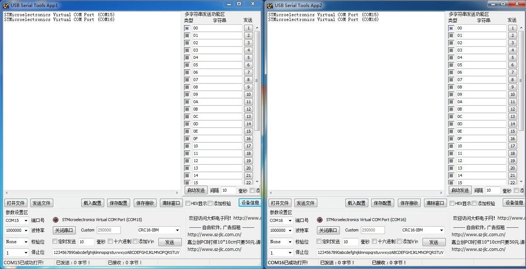
Task: Click the 发送 send button in App1
Action: click(x=170, y=242)
